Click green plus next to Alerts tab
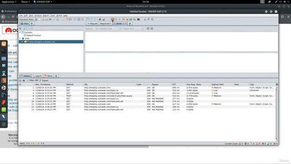The image size is (291, 164). click(x=56, y=76)
